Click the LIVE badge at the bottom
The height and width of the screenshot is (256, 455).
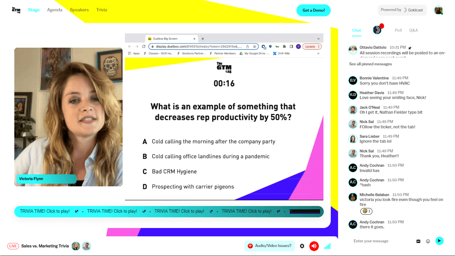tap(13, 246)
